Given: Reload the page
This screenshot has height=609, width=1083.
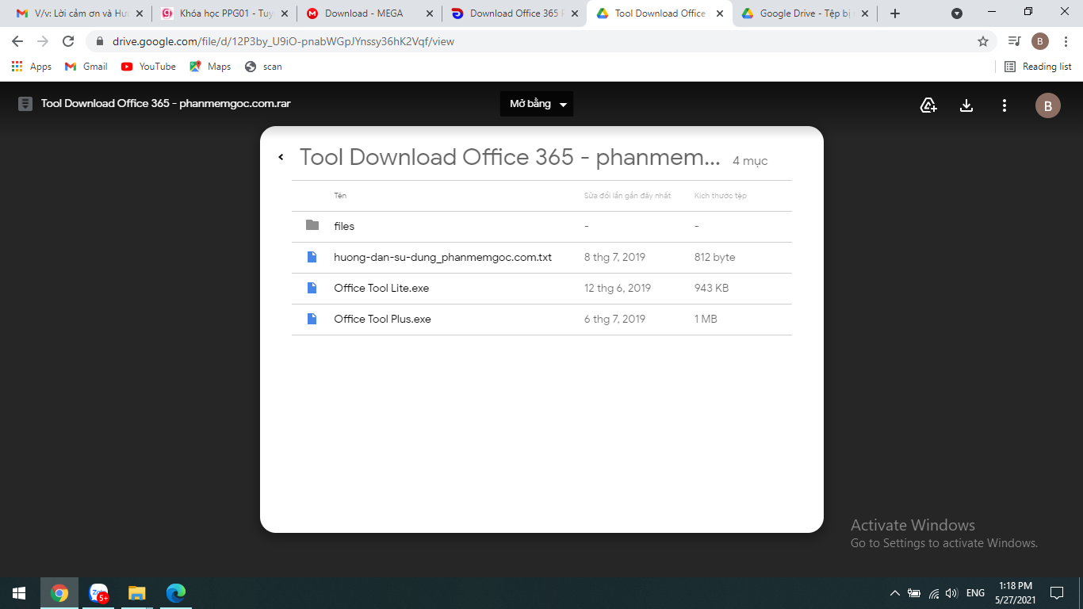Looking at the screenshot, I should pos(68,41).
